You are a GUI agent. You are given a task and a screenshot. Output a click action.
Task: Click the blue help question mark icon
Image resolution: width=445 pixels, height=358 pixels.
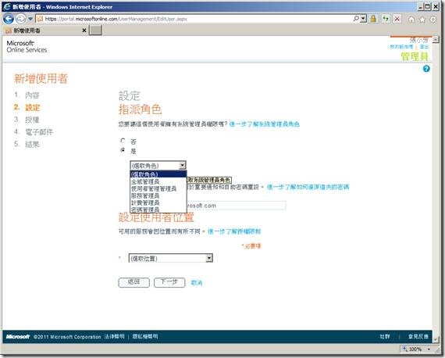pos(426,69)
